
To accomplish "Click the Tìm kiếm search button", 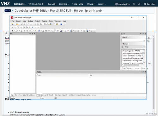I will (x=149, y=4).
